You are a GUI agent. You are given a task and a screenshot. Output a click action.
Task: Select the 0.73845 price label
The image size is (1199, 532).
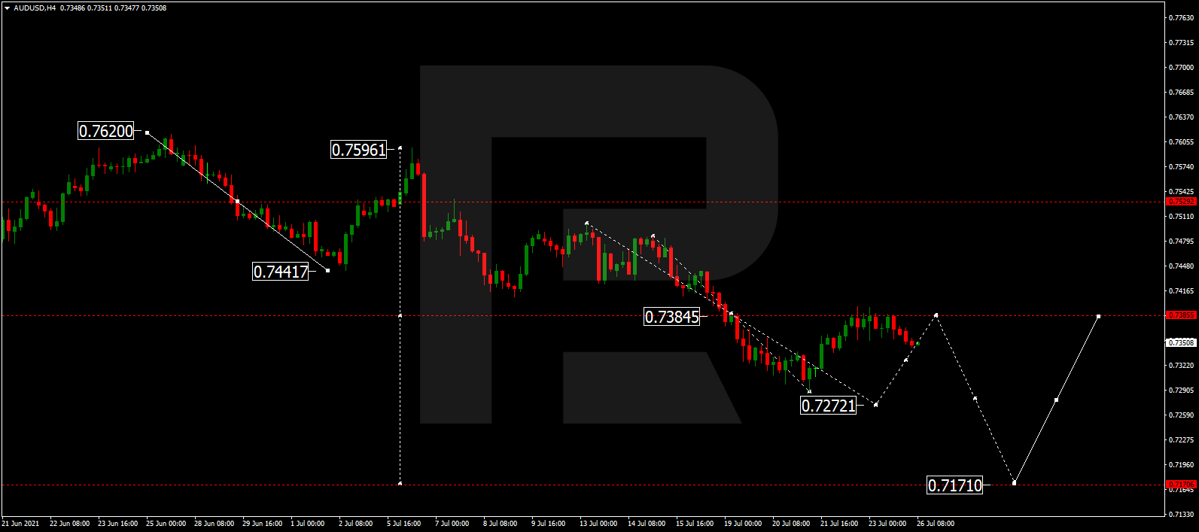coord(672,317)
